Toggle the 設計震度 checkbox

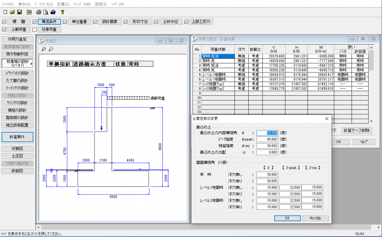95,21
